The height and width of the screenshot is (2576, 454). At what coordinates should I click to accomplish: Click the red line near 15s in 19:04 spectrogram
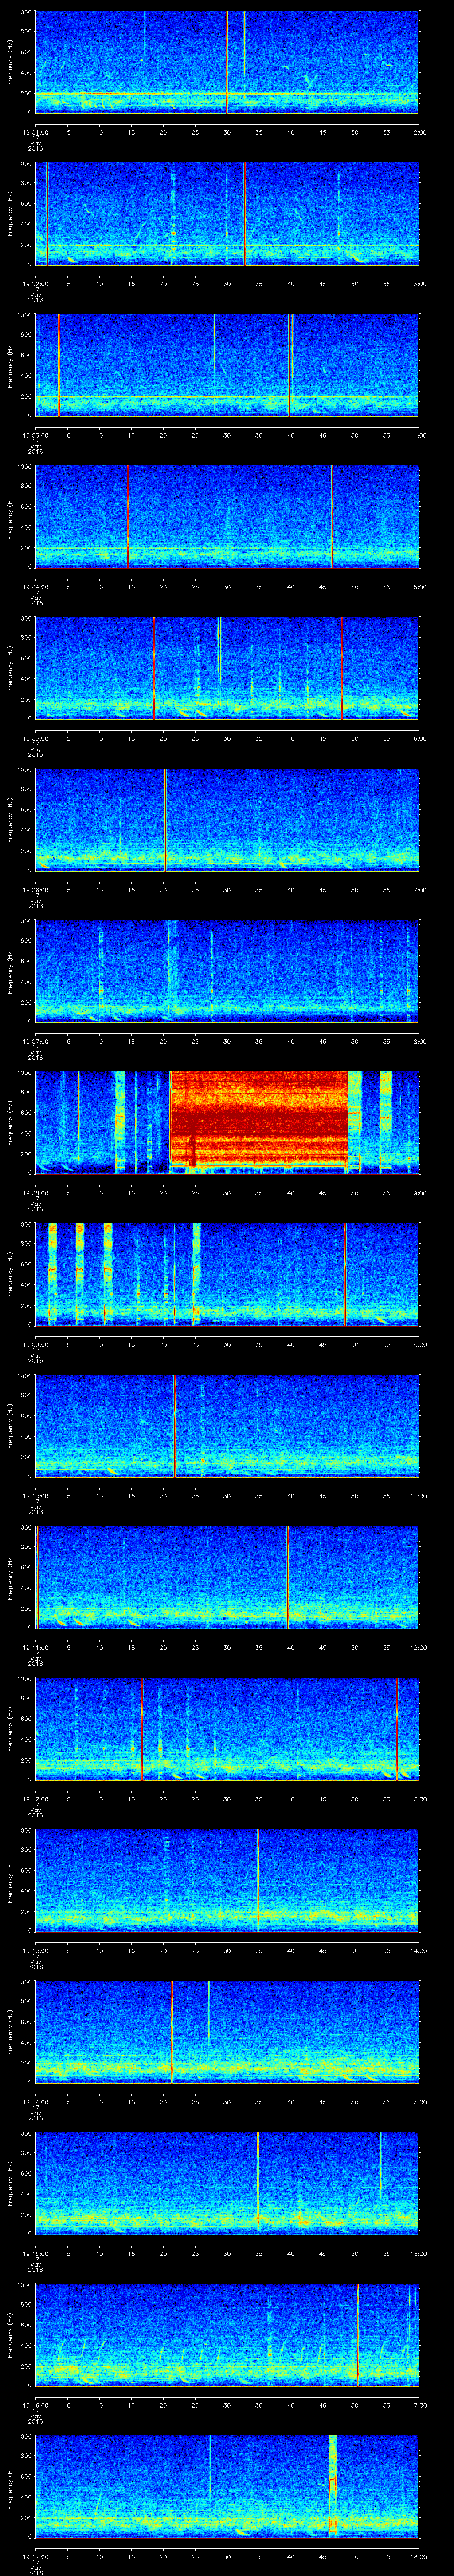click(x=128, y=515)
